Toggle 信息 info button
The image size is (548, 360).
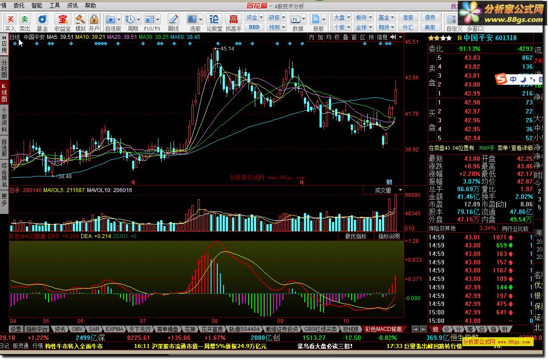click(382, 37)
